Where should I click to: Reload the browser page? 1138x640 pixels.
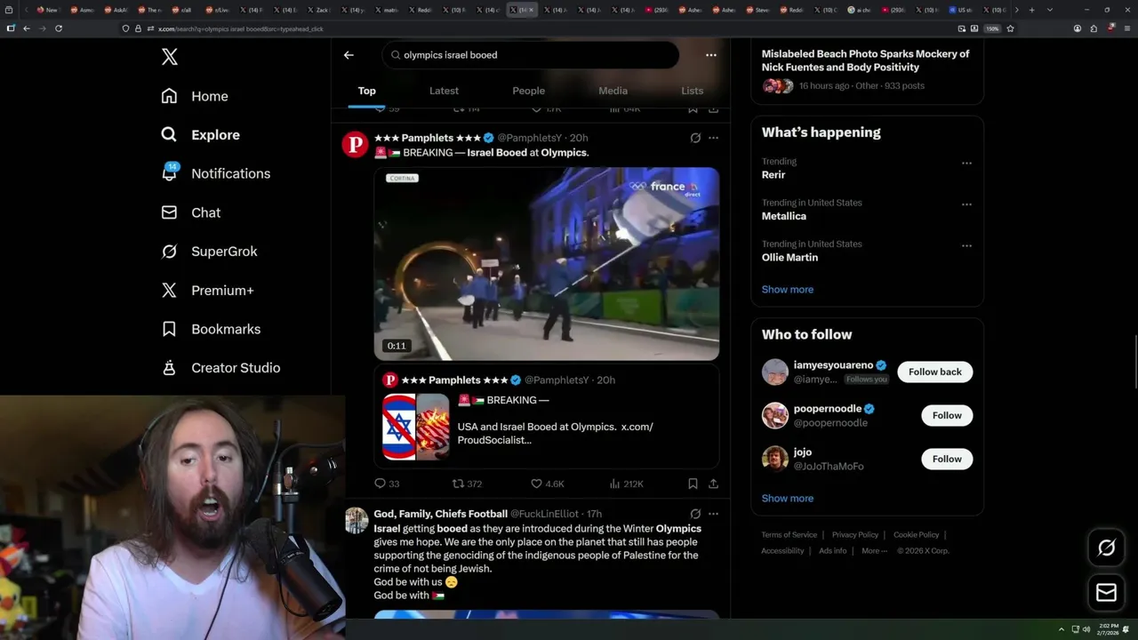coord(59,28)
